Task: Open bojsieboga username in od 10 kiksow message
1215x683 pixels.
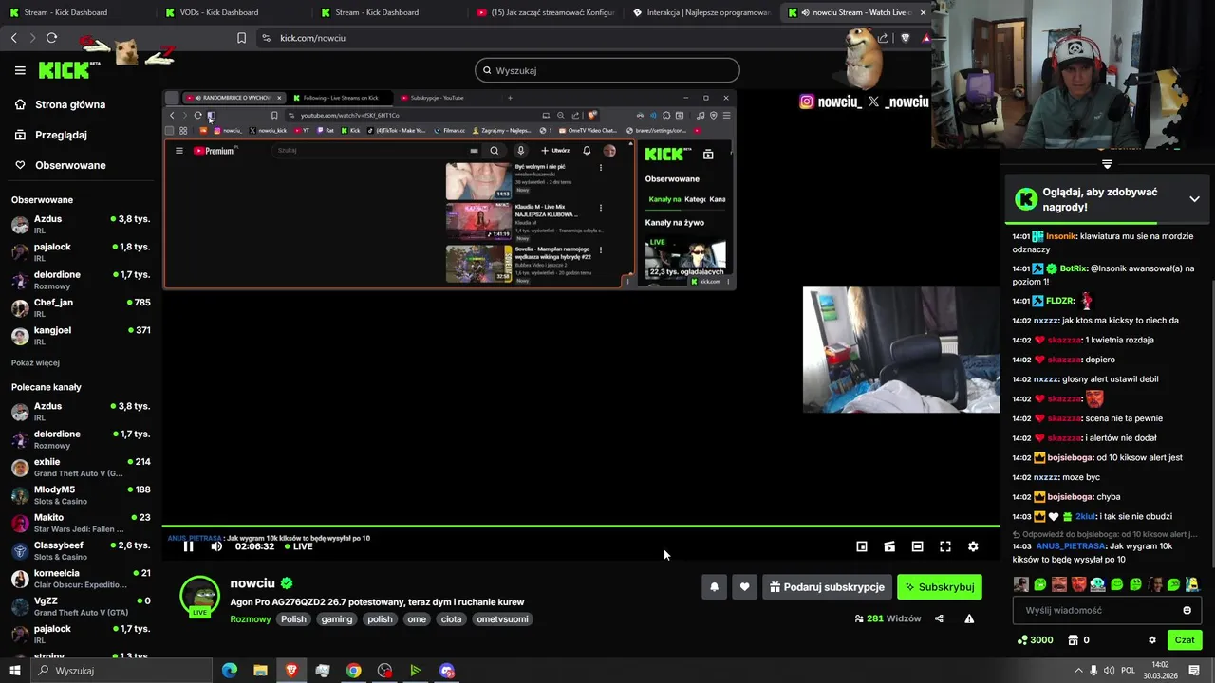Action: point(1071,457)
